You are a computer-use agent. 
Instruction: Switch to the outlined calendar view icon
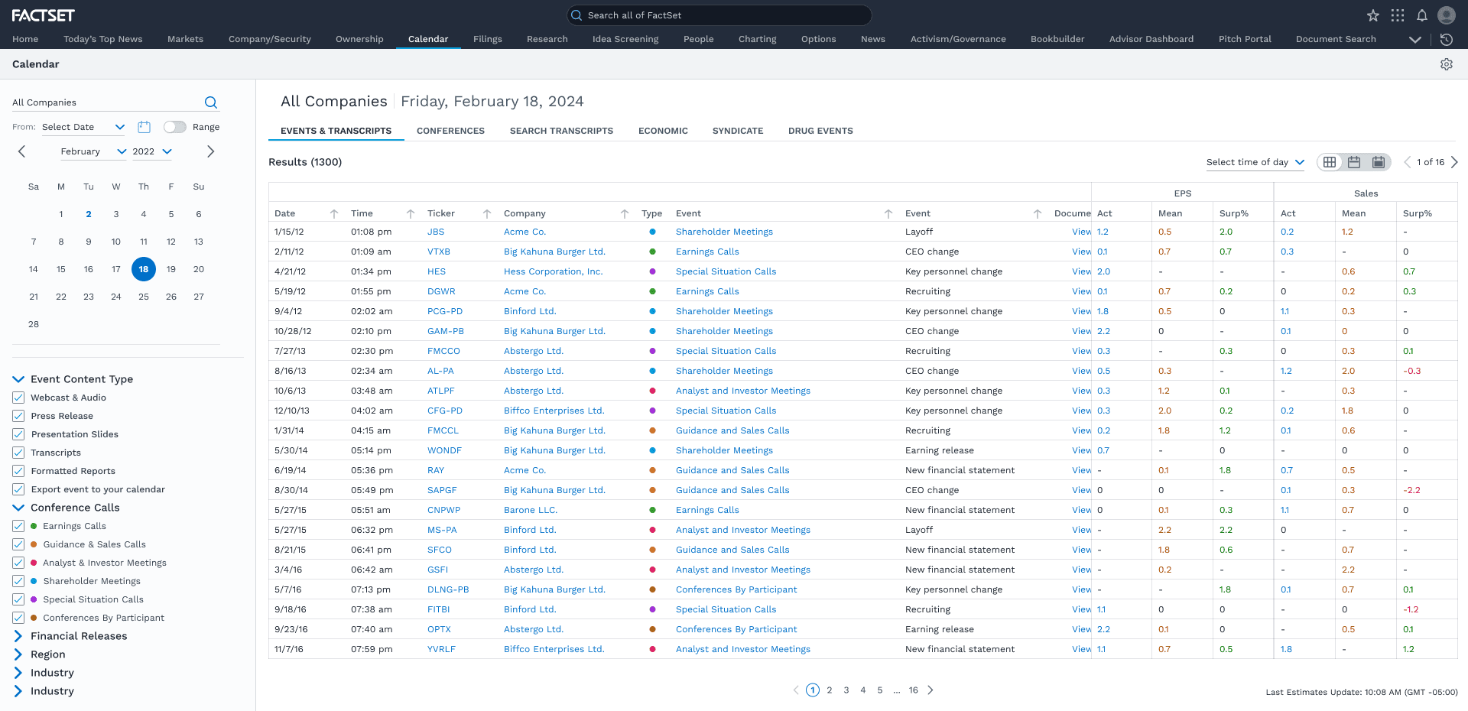1354,162
